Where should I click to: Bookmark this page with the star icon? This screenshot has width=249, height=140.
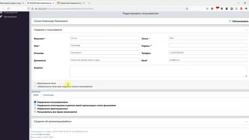point(187,9)
